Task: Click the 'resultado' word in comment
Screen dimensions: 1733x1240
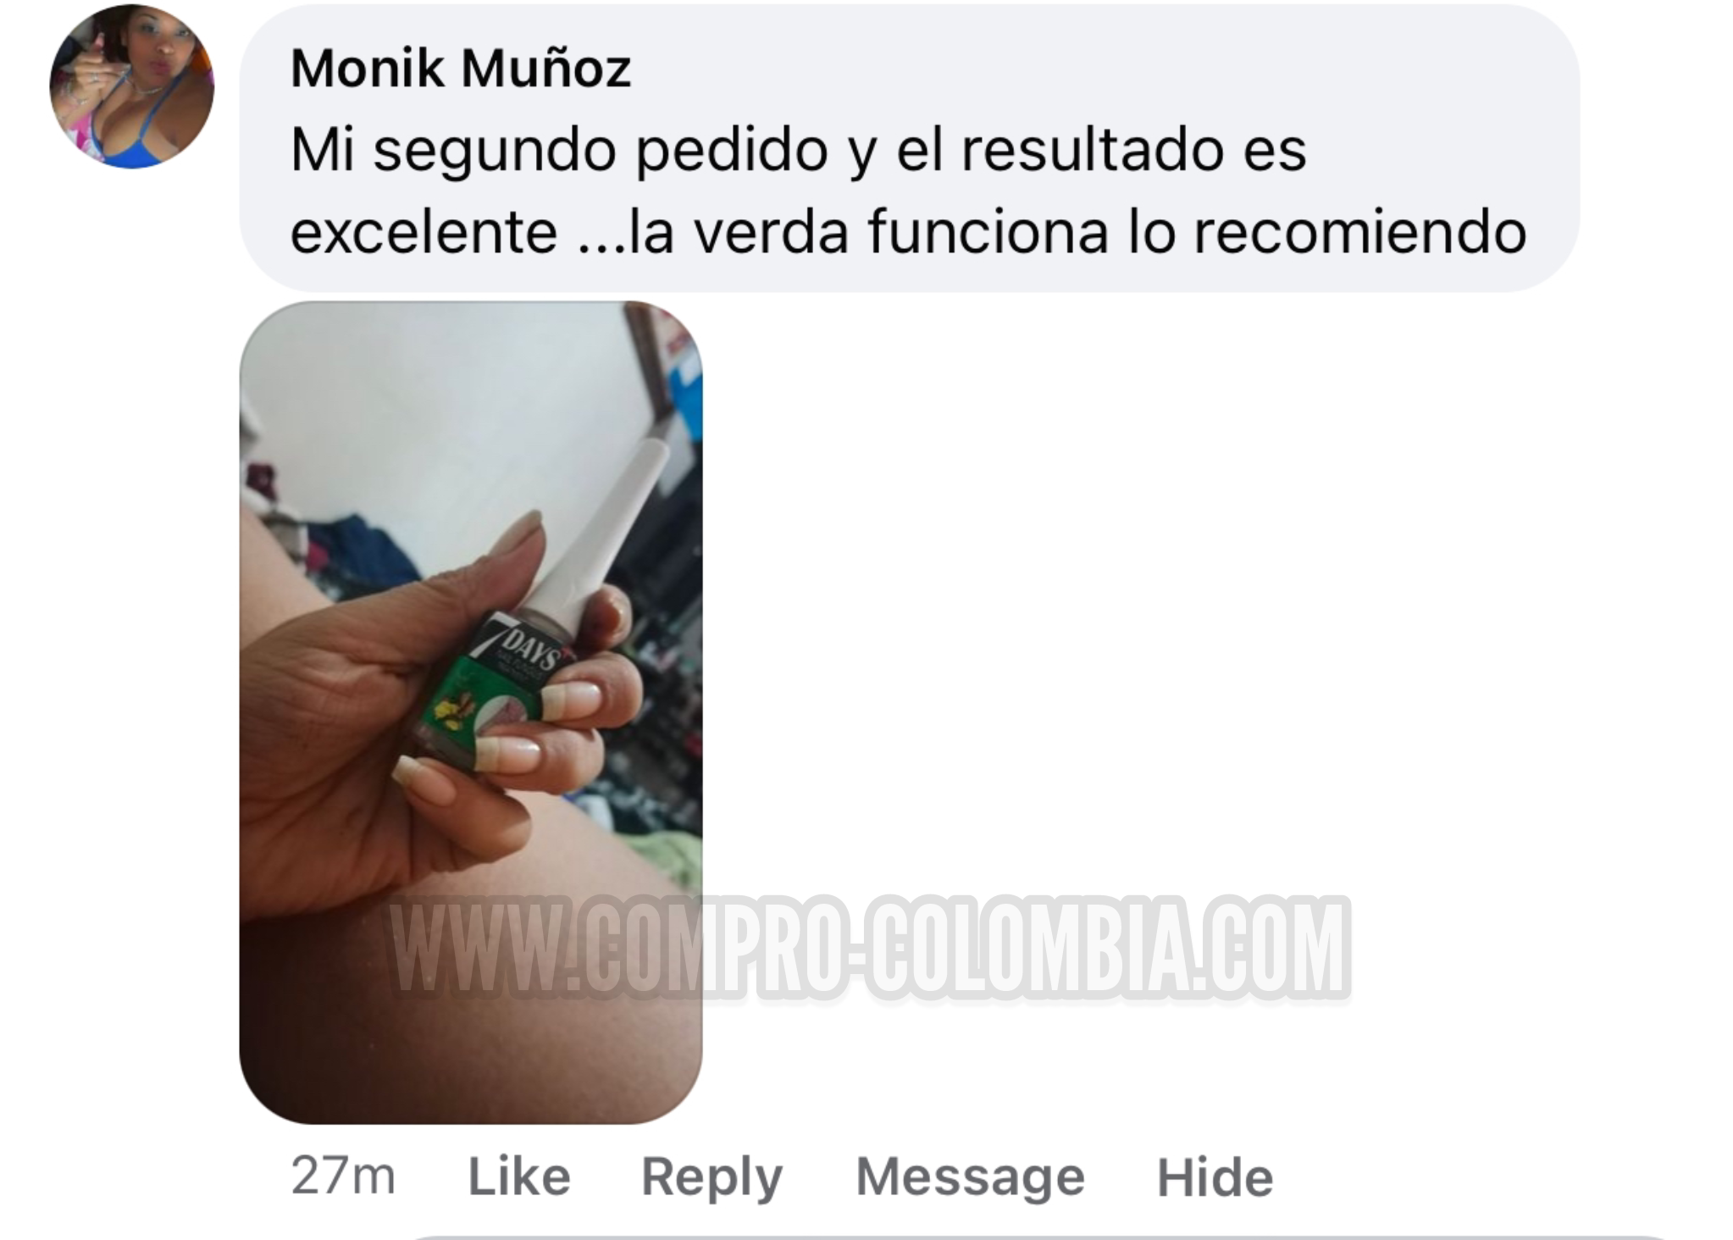Action: 1092,151
